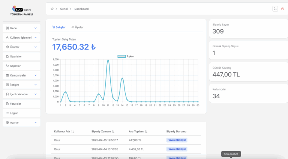Click the Dashboard breadcrumb link
288x159 pixels.
tap(81, 9)
